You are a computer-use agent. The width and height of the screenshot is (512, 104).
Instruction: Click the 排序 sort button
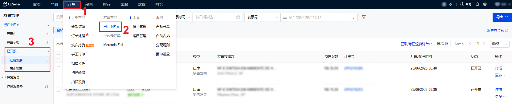pos(442,44)
